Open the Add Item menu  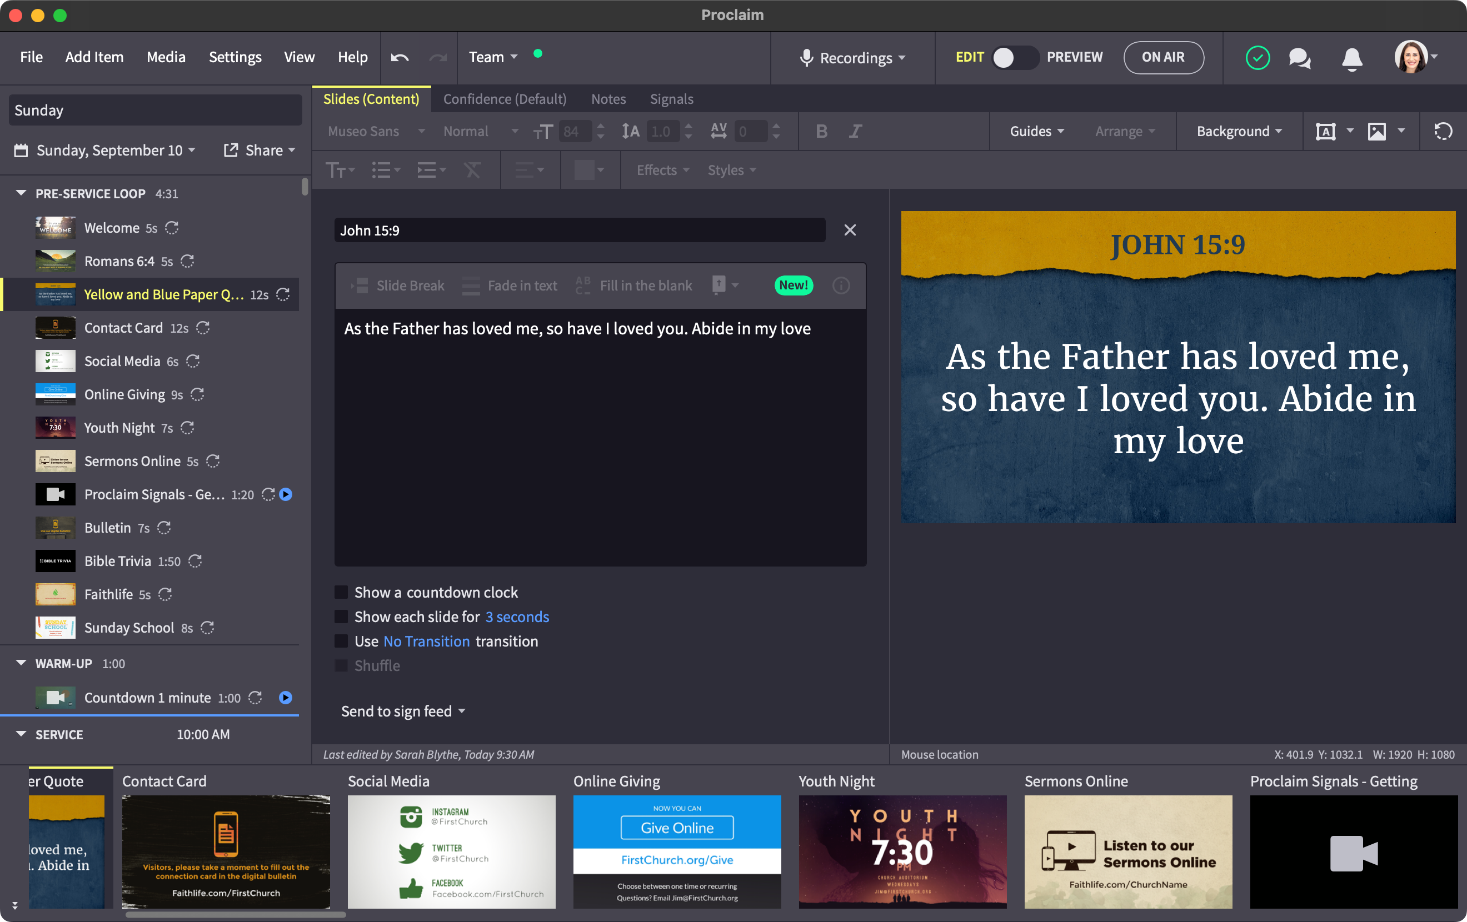tap(94, 57)
